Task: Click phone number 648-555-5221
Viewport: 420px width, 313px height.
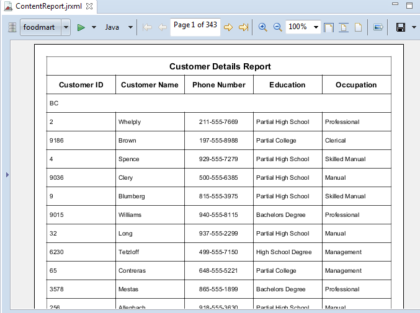Action: (218, 271)
